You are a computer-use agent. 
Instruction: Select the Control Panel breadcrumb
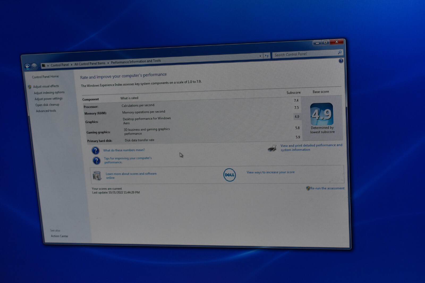coord(60,65)
